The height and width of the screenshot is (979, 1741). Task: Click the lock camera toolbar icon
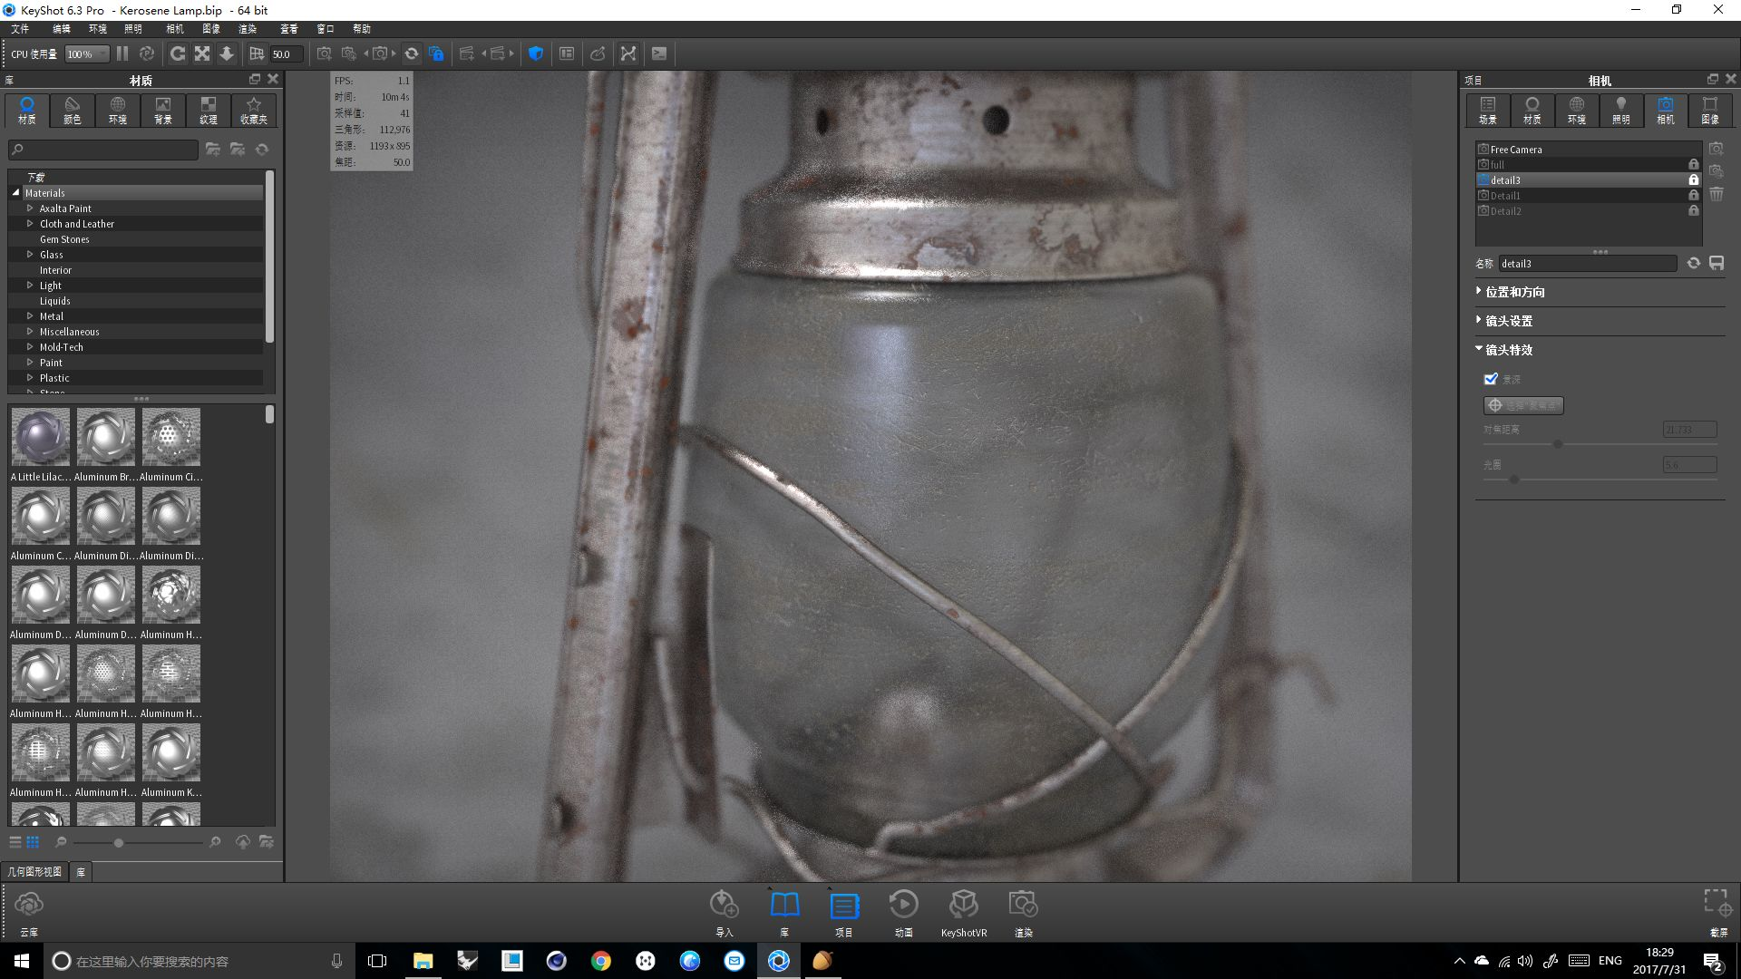[x=436, y=54]
